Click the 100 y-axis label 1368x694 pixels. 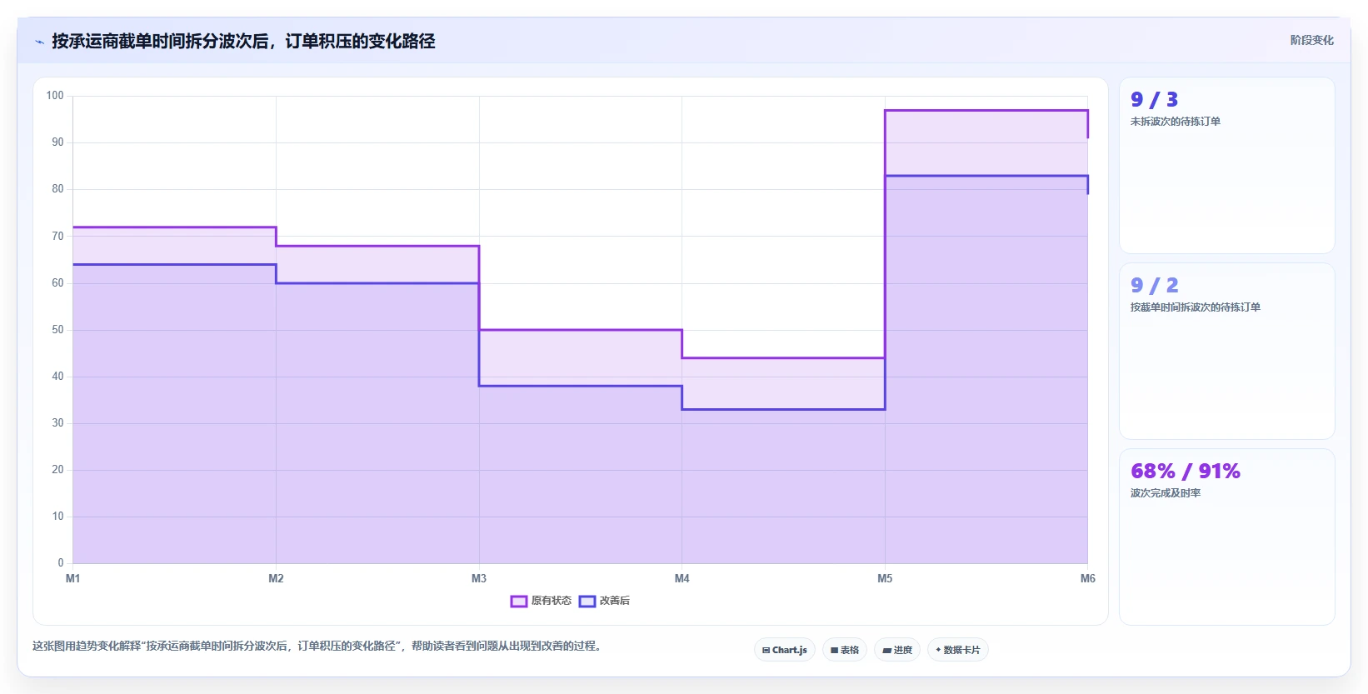click(55, 96)
